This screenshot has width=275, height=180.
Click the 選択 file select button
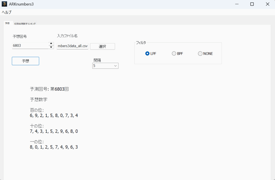[x=102, y=46]
